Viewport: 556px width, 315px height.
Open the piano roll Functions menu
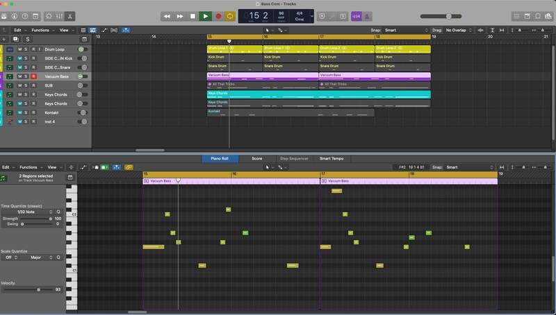point(30,167)
